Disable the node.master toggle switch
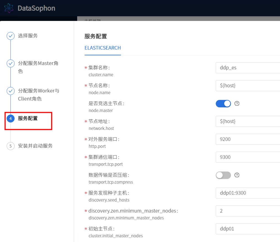 tap(223, 104)
